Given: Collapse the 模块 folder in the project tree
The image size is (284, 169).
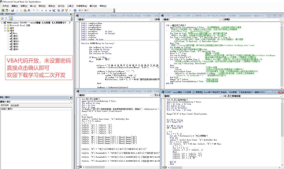Looking at the screenshot, I should [5, 31].
